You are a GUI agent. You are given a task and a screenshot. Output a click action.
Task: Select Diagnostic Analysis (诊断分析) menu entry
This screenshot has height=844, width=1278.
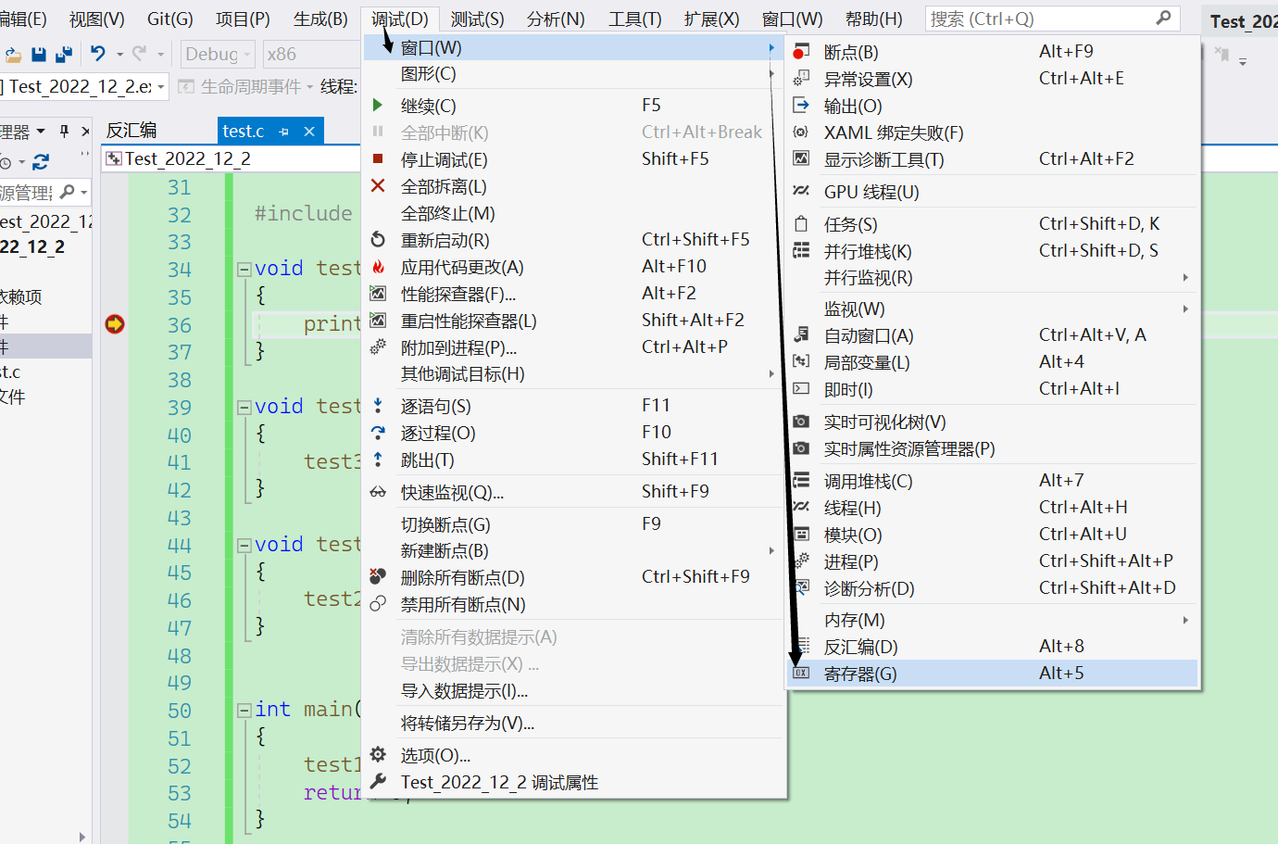[x=993, y=588]
